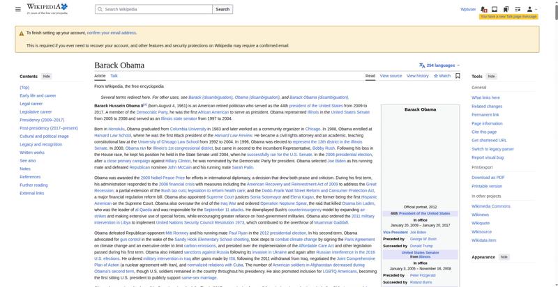Open the saved pages bookmark icon in header
The width and height of the screenshot is (558, 287).
click(x=506, y=9)
